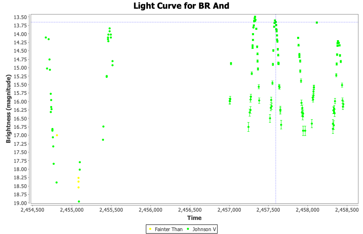Click the 17.00 tick label on brightness axis
This screenshot has height=234, width=363.
click(x=20, y=135)
